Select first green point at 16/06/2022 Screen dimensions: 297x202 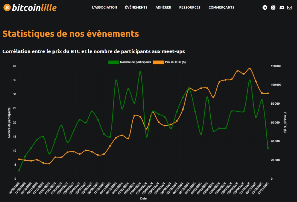(x=19, y=171)
